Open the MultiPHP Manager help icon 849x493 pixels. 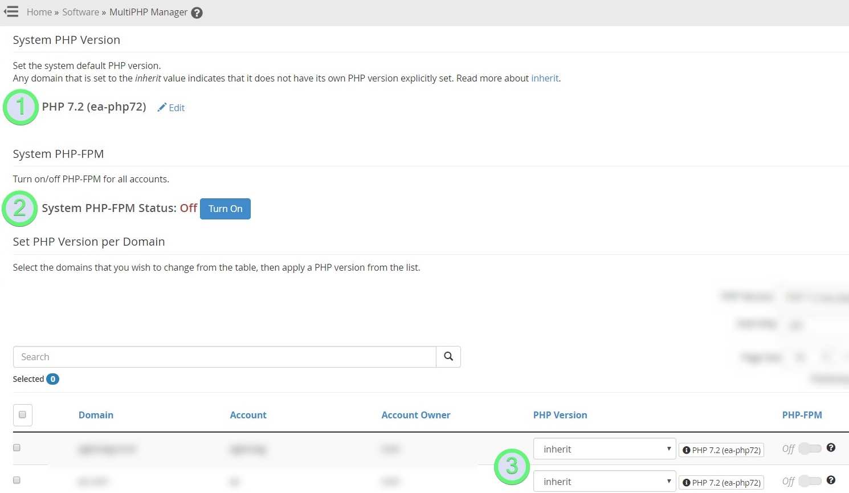click(197, 13)
